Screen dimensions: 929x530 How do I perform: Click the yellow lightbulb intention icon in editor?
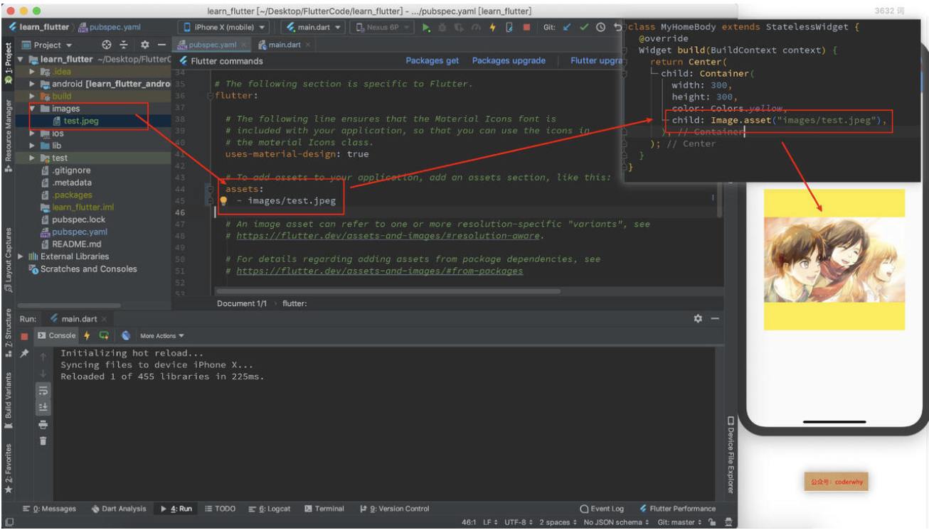coord(223,201)
